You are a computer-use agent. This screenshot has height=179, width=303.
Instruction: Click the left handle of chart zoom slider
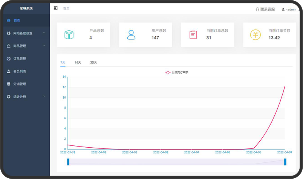(x=68, y=162)
